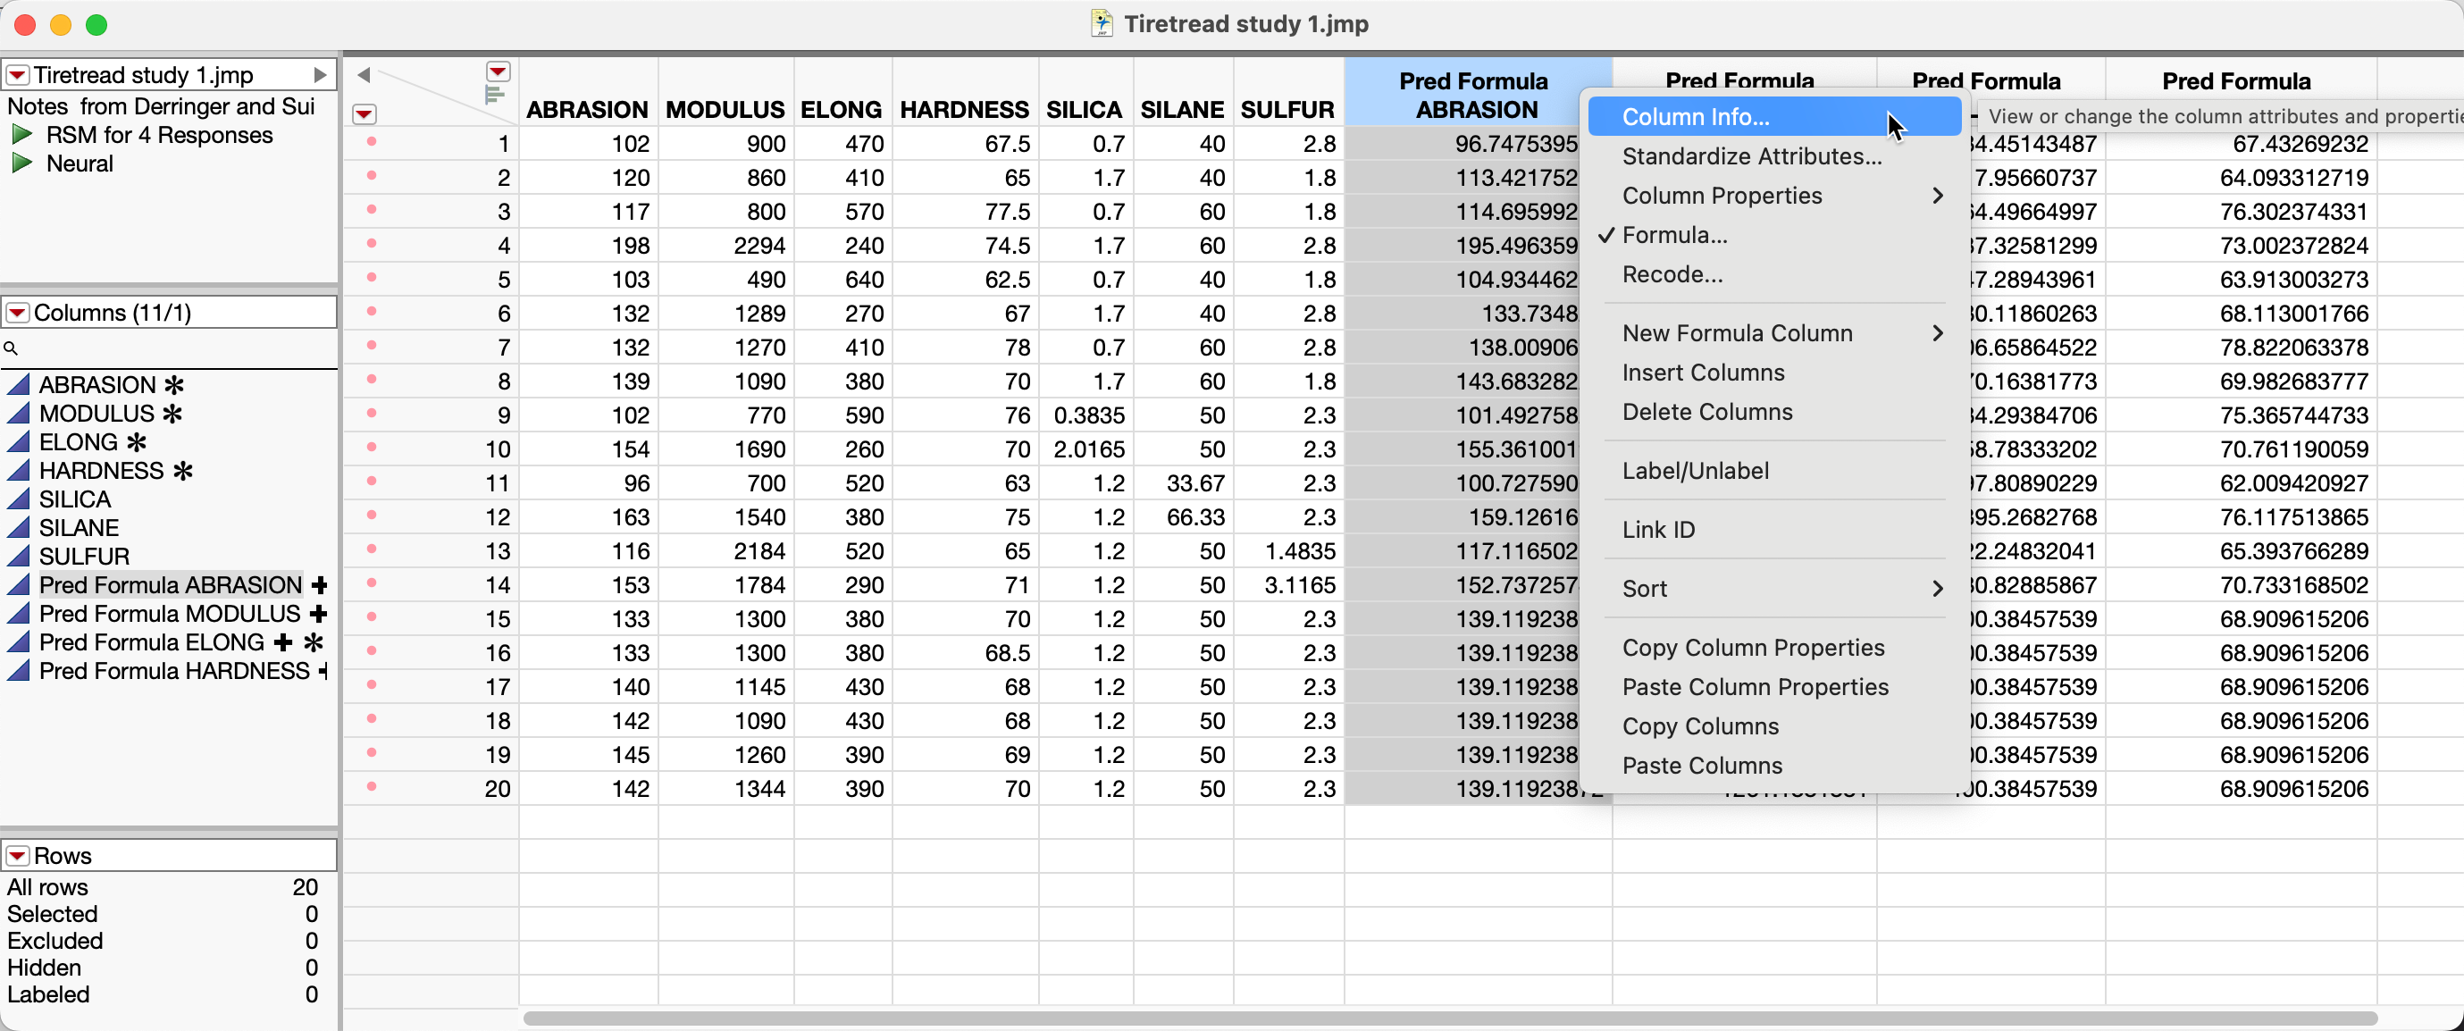This screenshot has width=2464, height=1031.
Task: Click the asterisk icon beside Pred Formula ELONG
Action: tap(314, 642)
